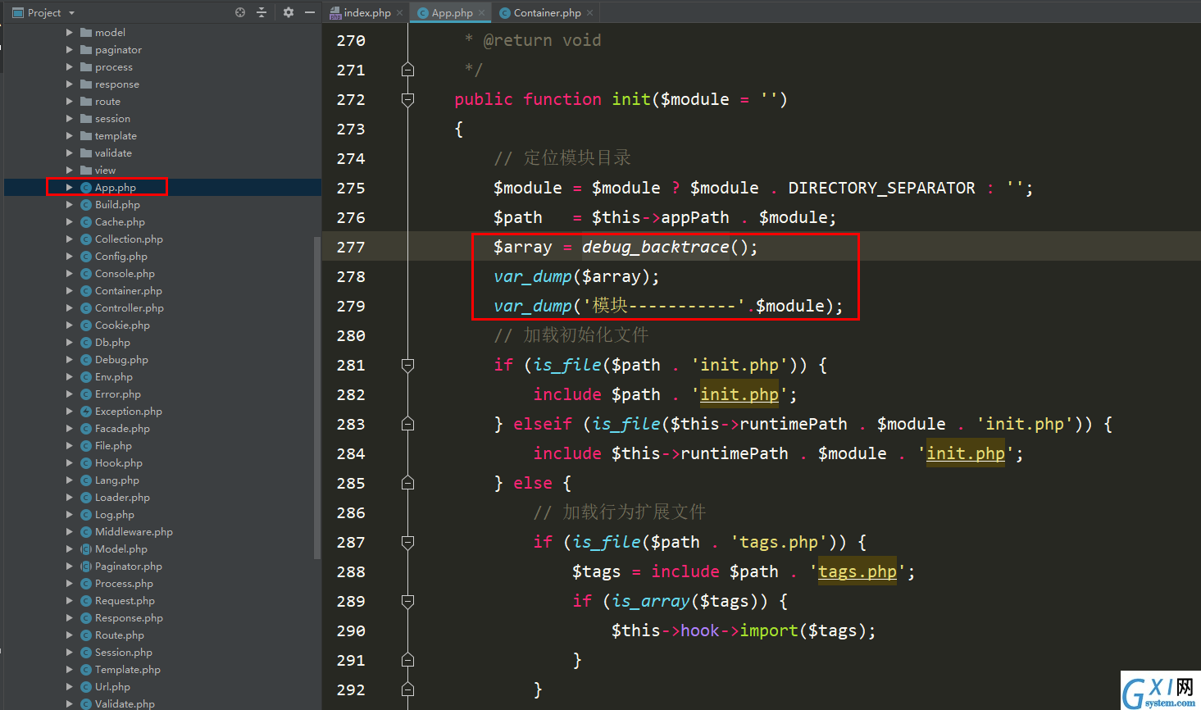Close the App.php editor tab
The height and width of the screenshot is (710, 1201).
[482, 13]
